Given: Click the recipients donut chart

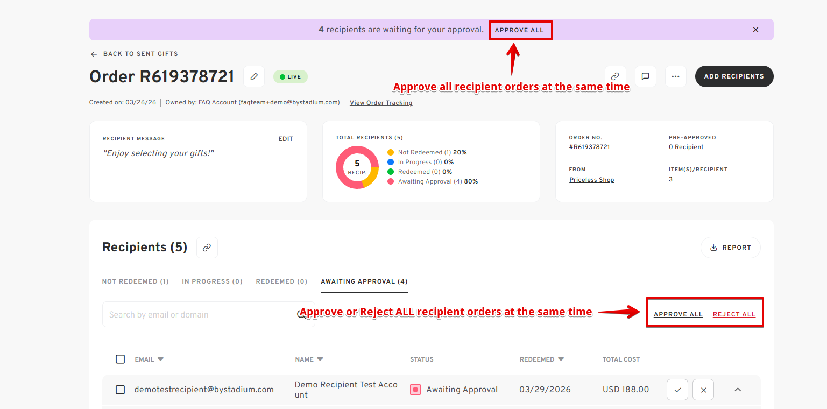Looking at the screenshot, I should pos(357,167).
